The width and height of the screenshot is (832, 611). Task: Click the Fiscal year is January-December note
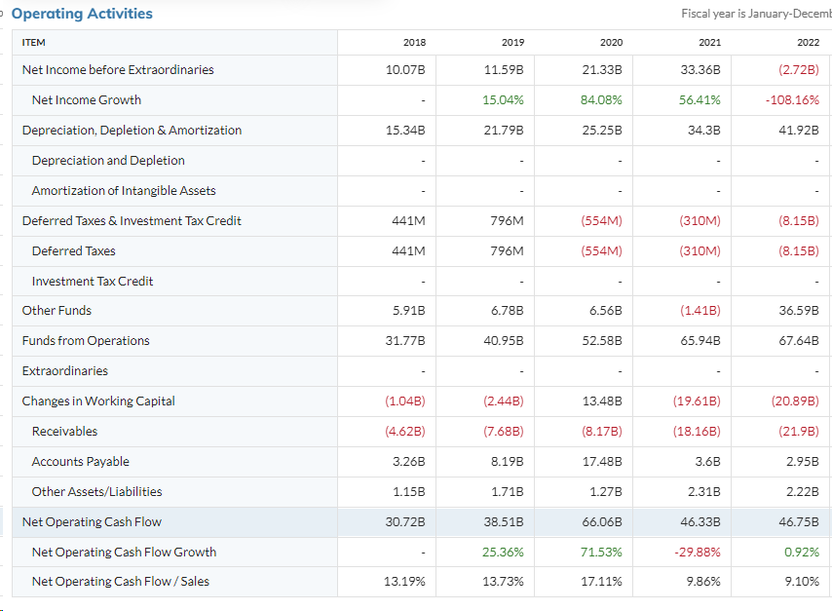tap(755, 13)
